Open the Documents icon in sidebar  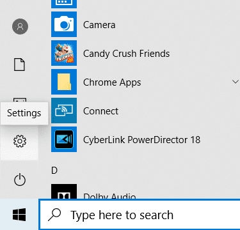[x=19, y=65]
